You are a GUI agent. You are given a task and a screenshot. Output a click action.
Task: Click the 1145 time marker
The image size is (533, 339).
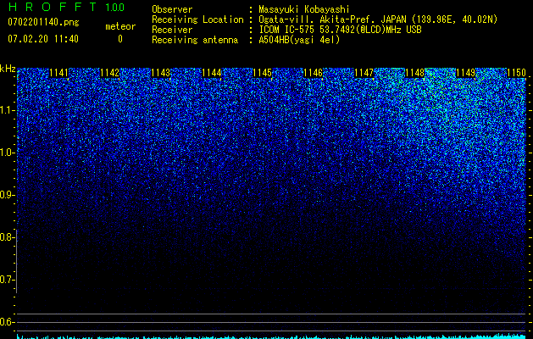click(x=263, y=73)
